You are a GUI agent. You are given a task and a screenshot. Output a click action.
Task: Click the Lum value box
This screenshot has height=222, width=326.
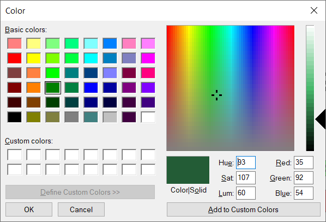pos(246,193)
